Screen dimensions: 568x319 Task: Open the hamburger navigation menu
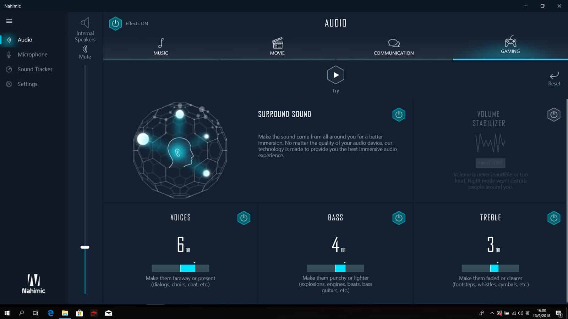click(x=9, y=21)
